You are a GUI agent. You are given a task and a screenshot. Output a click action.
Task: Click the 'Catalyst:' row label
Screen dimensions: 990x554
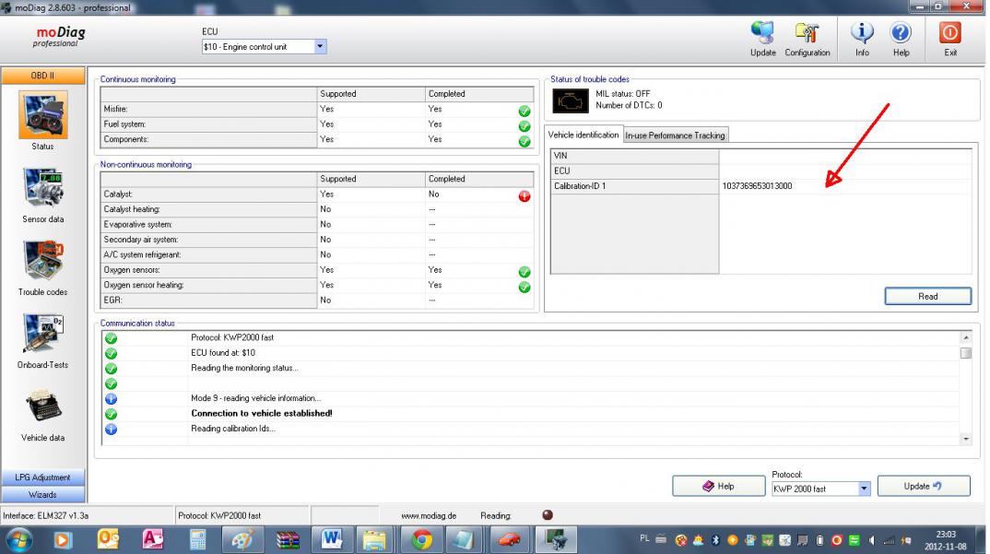(x=118, y=194)
